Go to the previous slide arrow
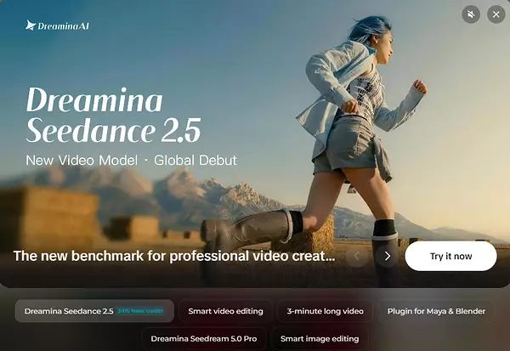The image size is (510, 351). [x=357, y=257]
